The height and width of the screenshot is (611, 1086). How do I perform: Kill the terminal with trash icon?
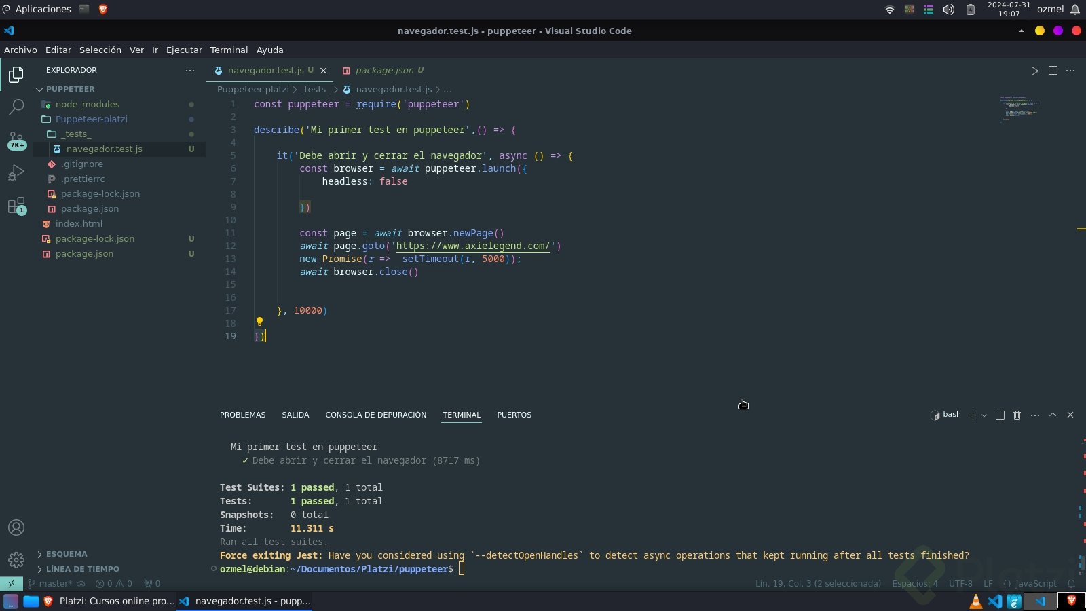coord(1017,415)
